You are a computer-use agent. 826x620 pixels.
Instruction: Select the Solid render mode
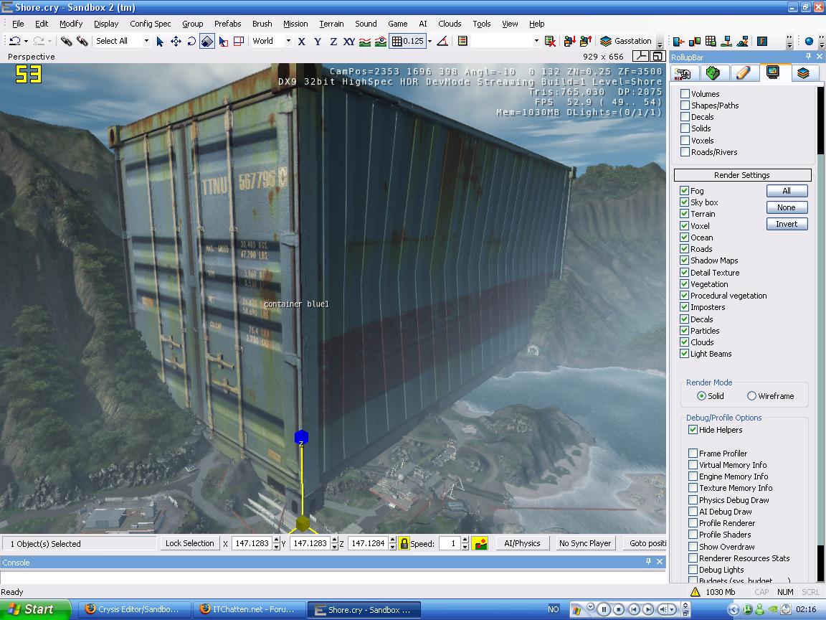(x=701, y=396)
